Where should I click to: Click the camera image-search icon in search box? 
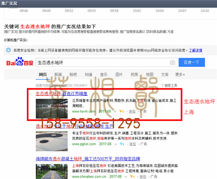point(172,63)
